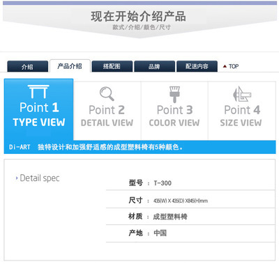This screenshot has width=279, height=264.
Task: Show the Point 3 COLOR VIEW section
Action: coord(174,111)
